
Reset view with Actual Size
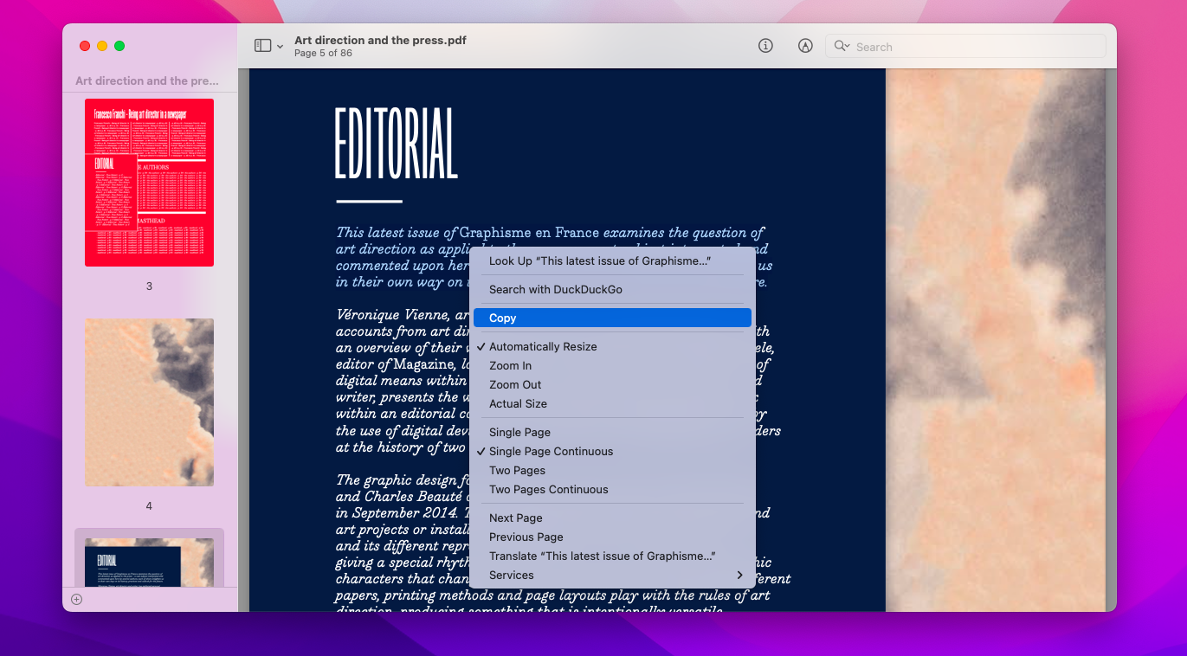(518, 403)
